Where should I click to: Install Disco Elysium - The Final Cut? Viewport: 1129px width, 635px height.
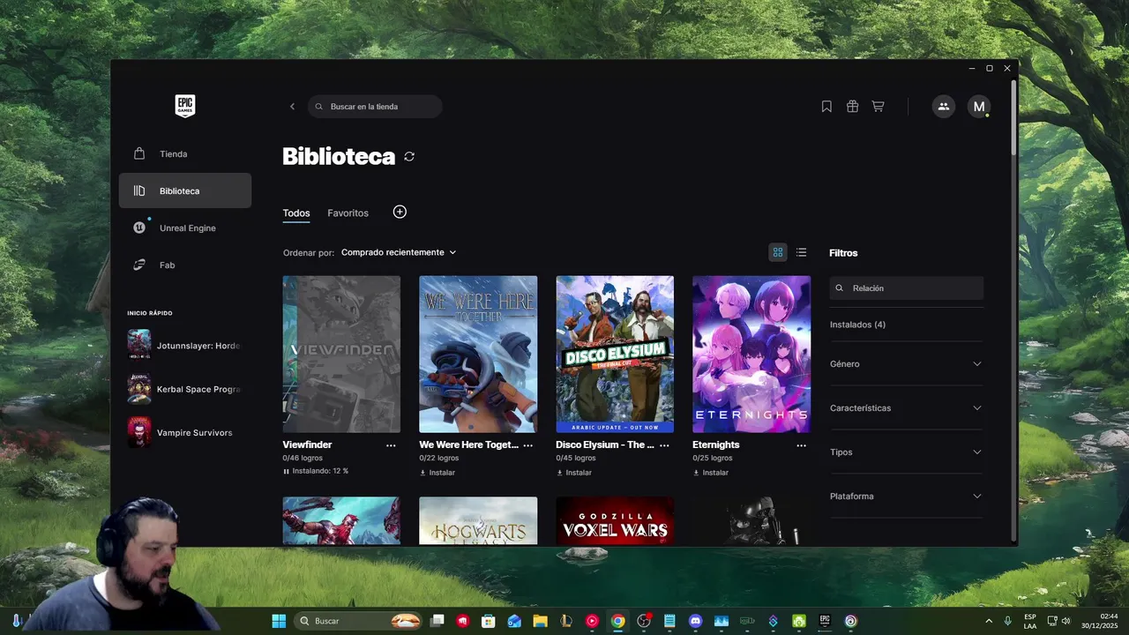click(574, 473)
